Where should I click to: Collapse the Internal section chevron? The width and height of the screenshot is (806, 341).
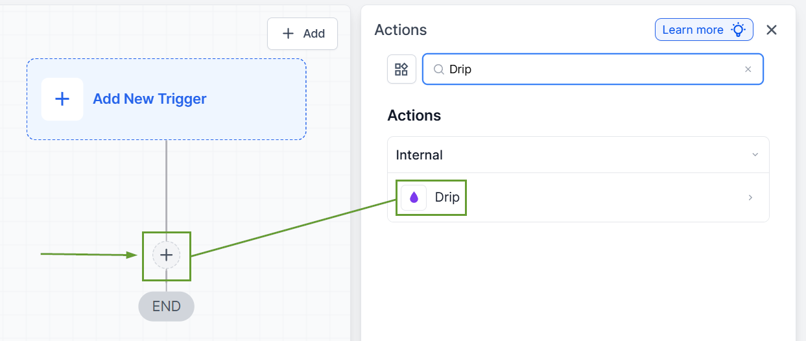point(755,155)
